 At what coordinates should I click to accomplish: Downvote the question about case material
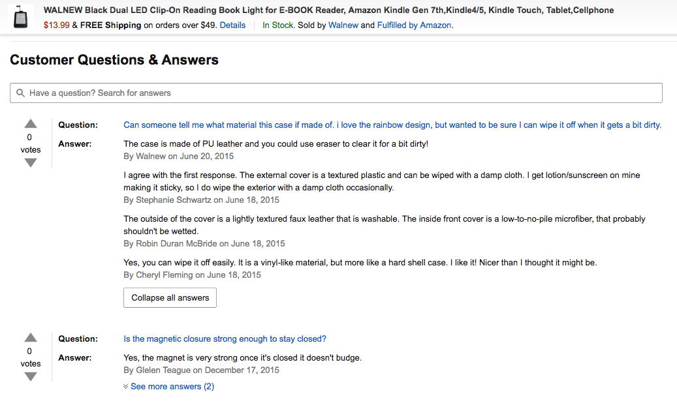click(30, 163)
